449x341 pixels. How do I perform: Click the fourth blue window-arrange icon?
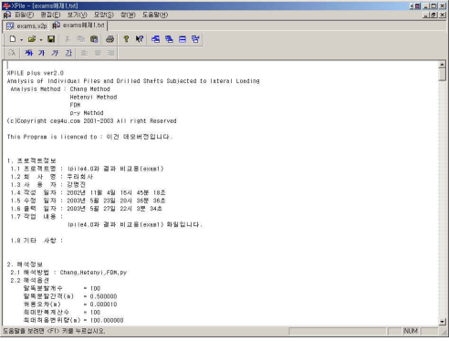(x=195, y=39)
